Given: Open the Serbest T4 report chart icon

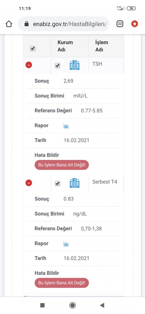Looking at the screenshot, I should coord(66,244).
